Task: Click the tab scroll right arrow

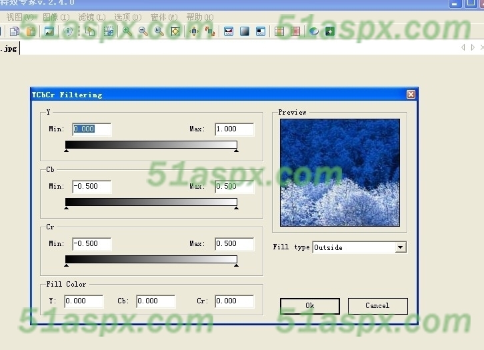Action: coord(473,47)
